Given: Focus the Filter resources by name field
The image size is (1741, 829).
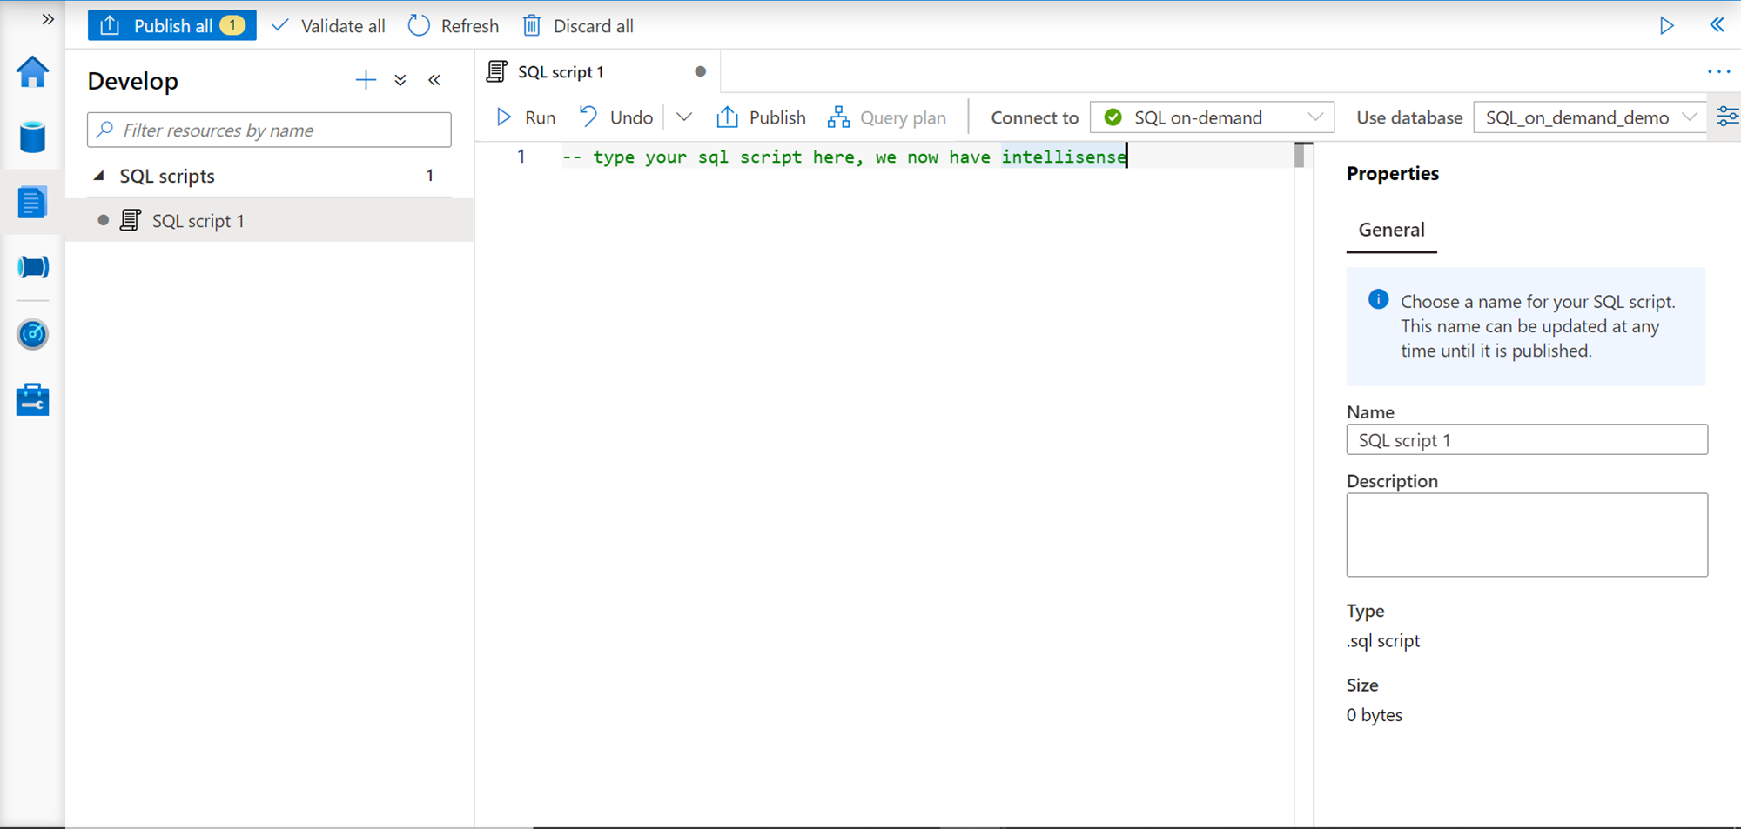Looking at the screenshot, I should pyautogui.click(x=269, y=130).
